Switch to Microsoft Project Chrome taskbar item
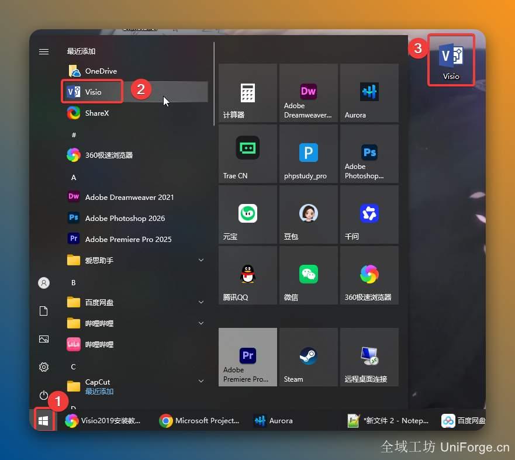515x460 pixels. (200, 421)
